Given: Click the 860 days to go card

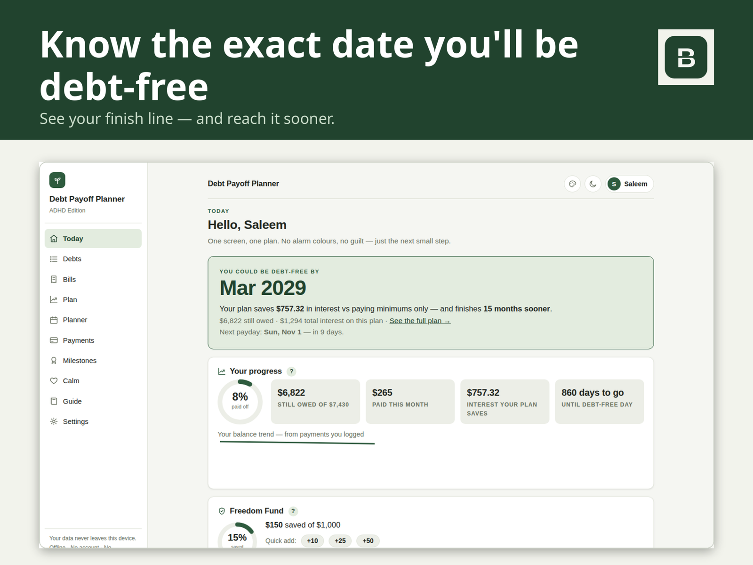Looking at the screenshot, I should tap(599, 402).
